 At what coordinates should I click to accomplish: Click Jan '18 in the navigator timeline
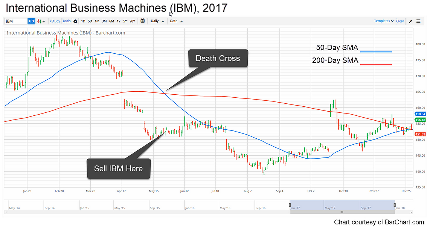(400, 208)
